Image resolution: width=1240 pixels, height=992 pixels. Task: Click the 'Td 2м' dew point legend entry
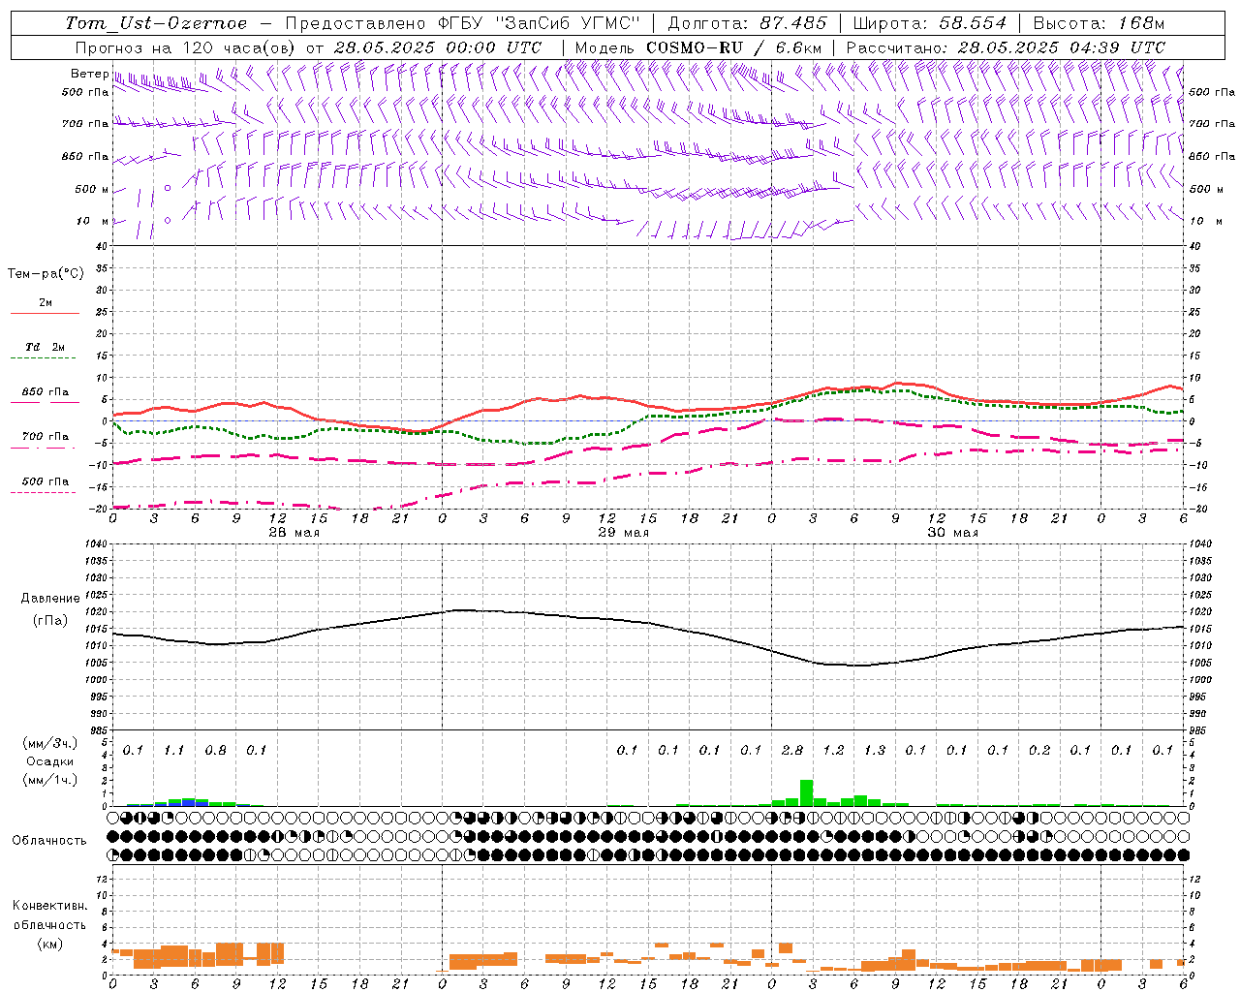pos(46,347)
